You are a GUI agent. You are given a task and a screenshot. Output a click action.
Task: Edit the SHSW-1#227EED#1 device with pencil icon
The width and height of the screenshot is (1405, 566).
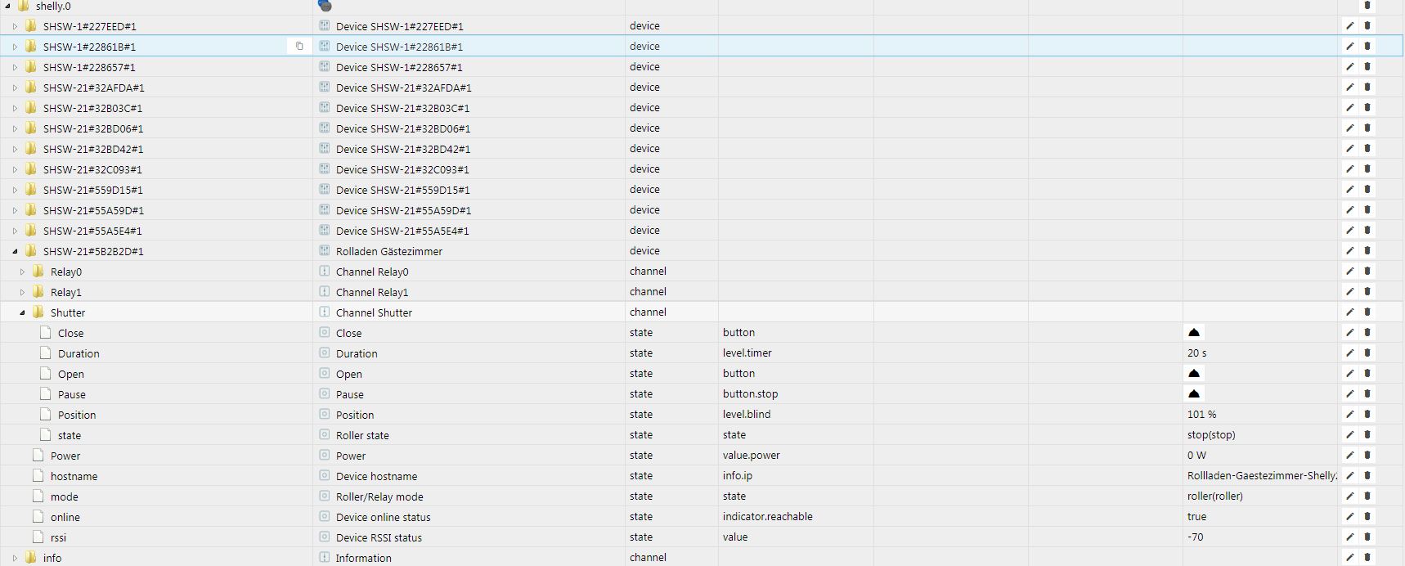[x=1349, y=26]
